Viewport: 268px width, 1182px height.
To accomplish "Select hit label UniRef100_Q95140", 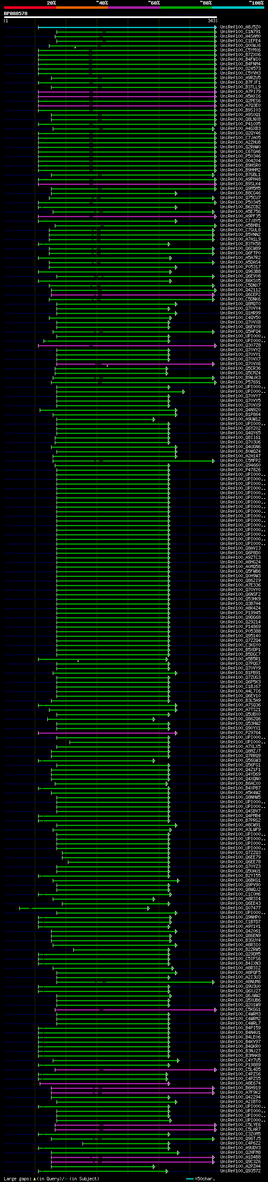I will 240,636.
